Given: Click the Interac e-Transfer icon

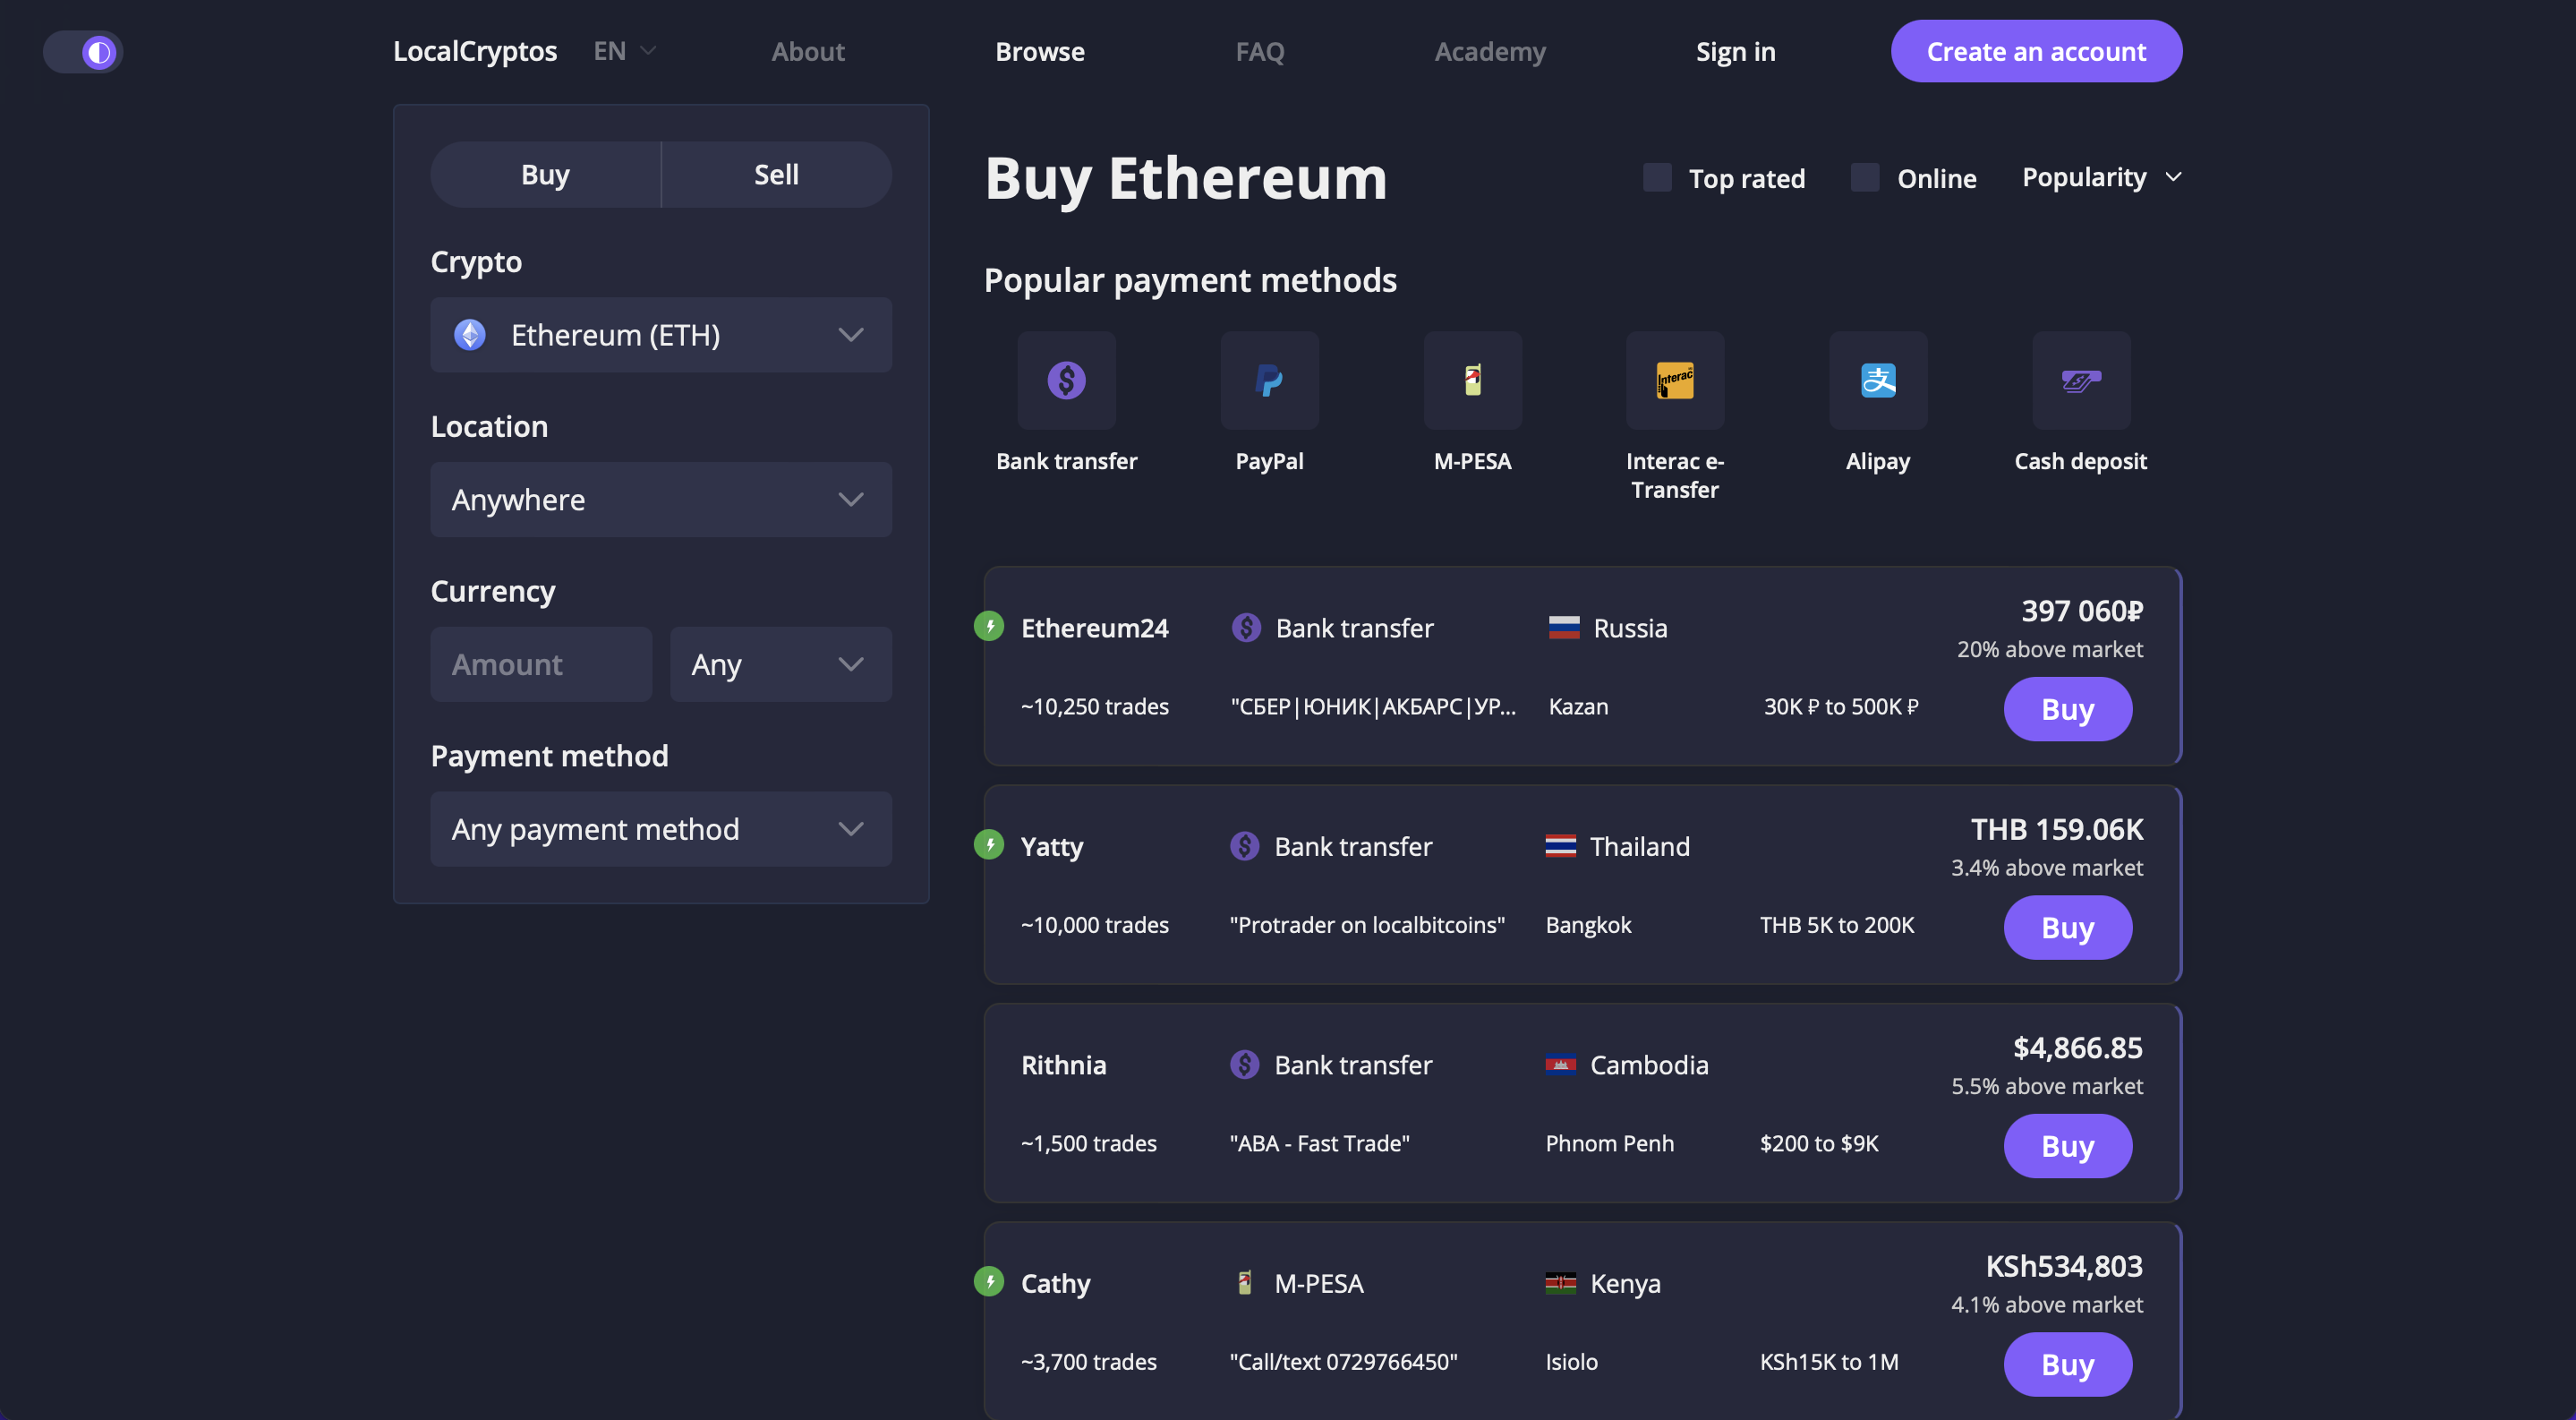Looking at the screenshot, I should click(x=1675, y=380).
